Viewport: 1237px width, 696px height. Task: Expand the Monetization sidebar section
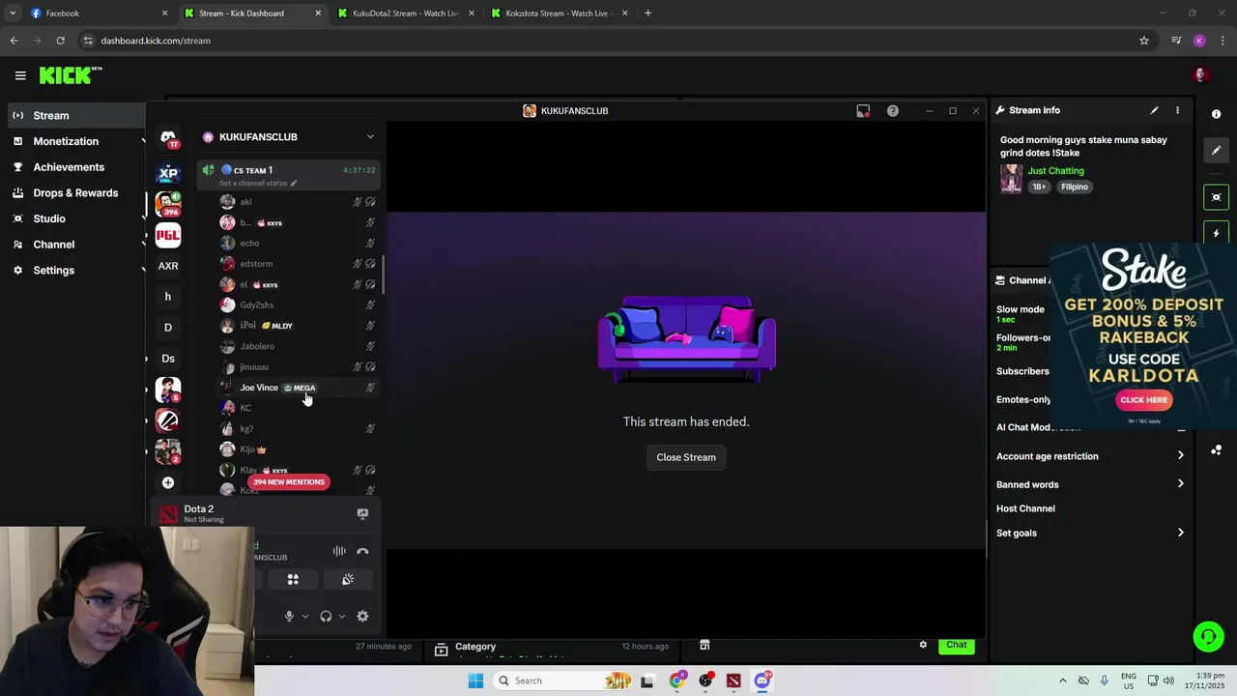(x=74, y=141)
